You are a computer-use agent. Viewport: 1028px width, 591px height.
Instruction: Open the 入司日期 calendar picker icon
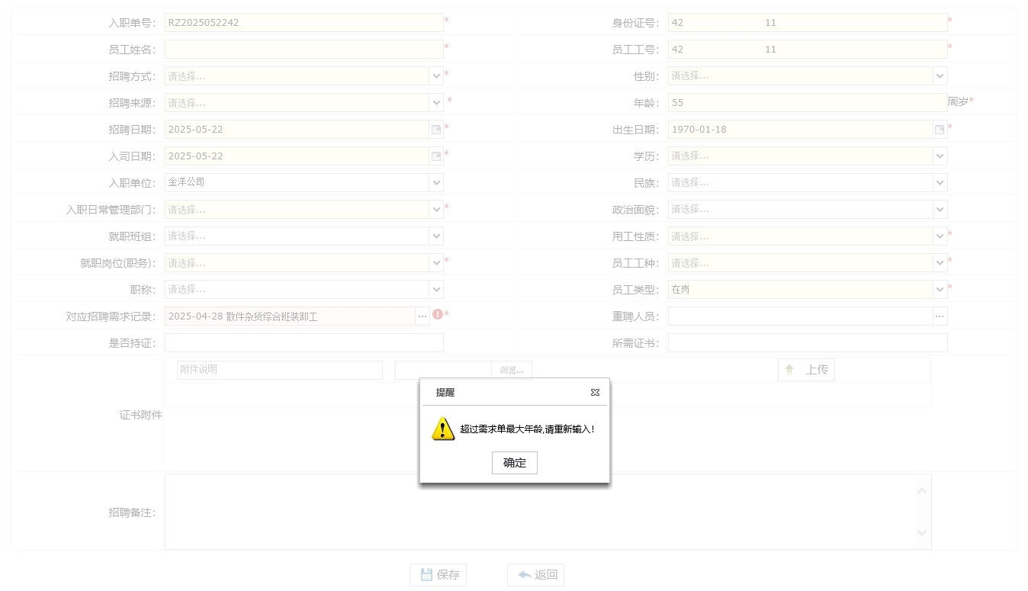[436, 156]
